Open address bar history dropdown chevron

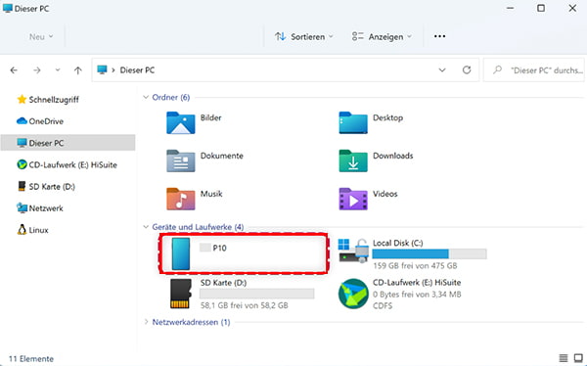(x=442, y=70)
